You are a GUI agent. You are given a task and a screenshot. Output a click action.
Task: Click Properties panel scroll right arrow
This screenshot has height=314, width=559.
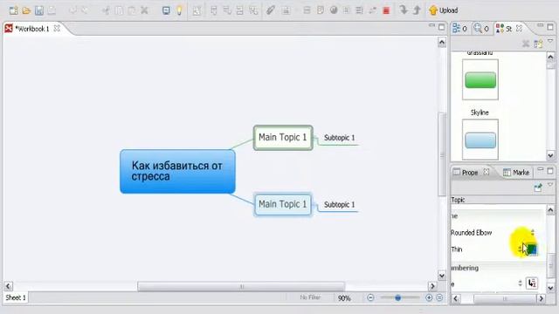click(542, 298)
